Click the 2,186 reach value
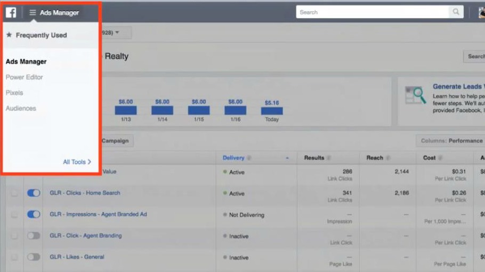This screenshot has height=272, width=485. (x=401, y=193)
